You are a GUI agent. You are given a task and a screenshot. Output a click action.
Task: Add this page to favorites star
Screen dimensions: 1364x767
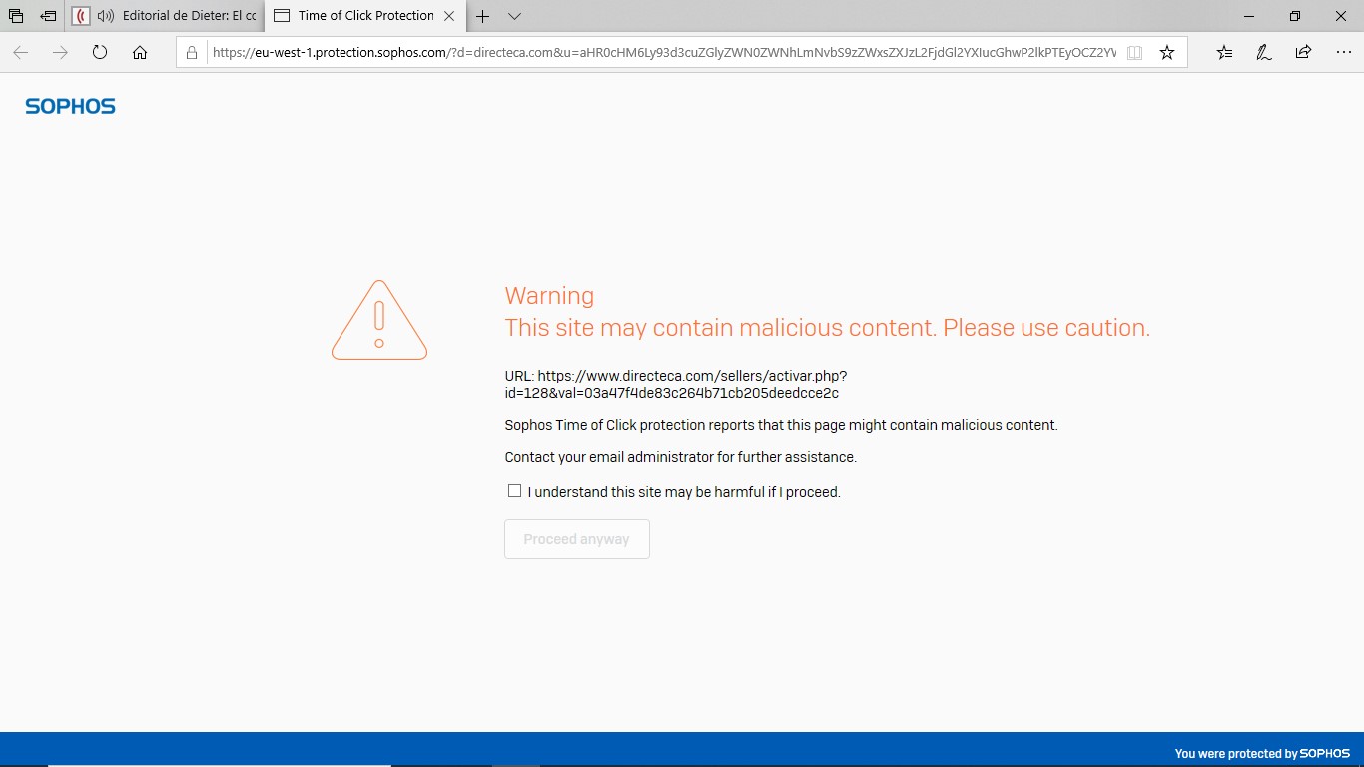1167,52
